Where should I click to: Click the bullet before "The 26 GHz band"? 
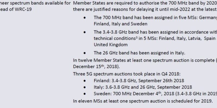(x=84, y=53)
